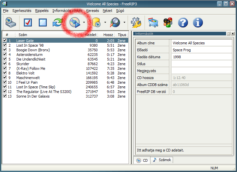Uncheck track 3 Boogie Down (Bronx)
Image resolution: width=237 pixels, height=172 pixels.
5,50
